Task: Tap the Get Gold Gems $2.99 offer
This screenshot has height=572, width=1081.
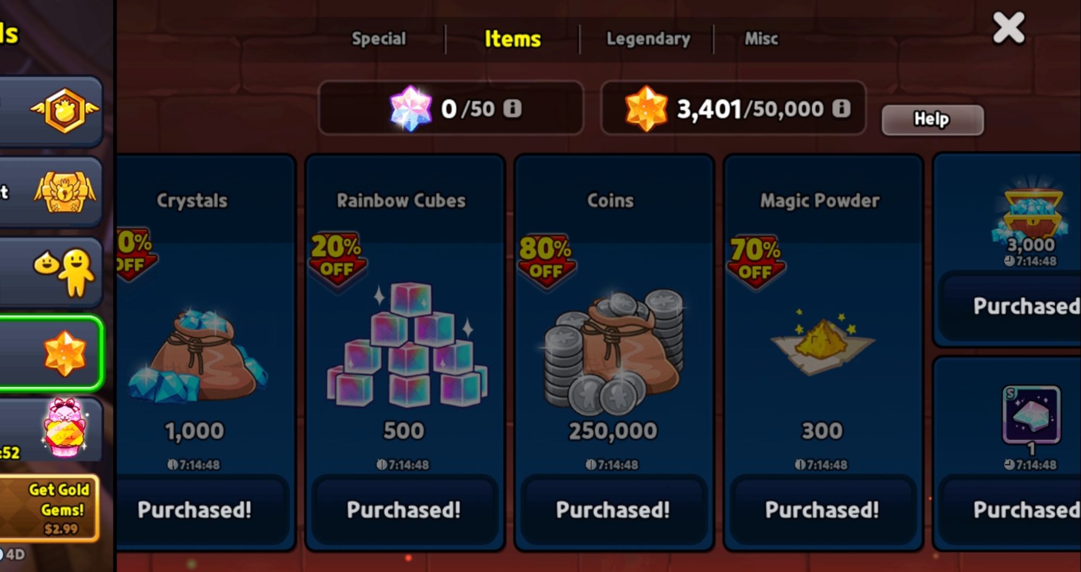Action: point(50,508)
